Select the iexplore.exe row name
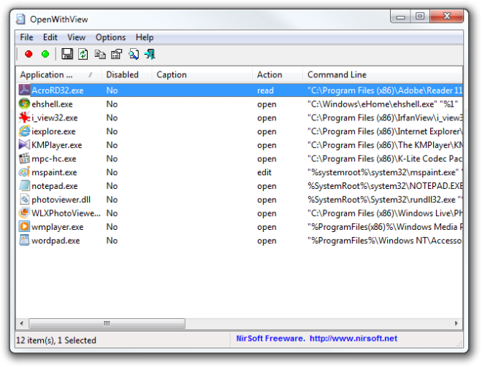The width and height of the screenshot is (482, 367). 53,131
